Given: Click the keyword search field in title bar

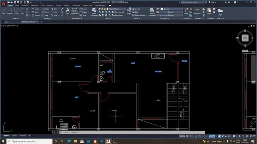Looking at the screenshot, I should [x=192, y=2].
